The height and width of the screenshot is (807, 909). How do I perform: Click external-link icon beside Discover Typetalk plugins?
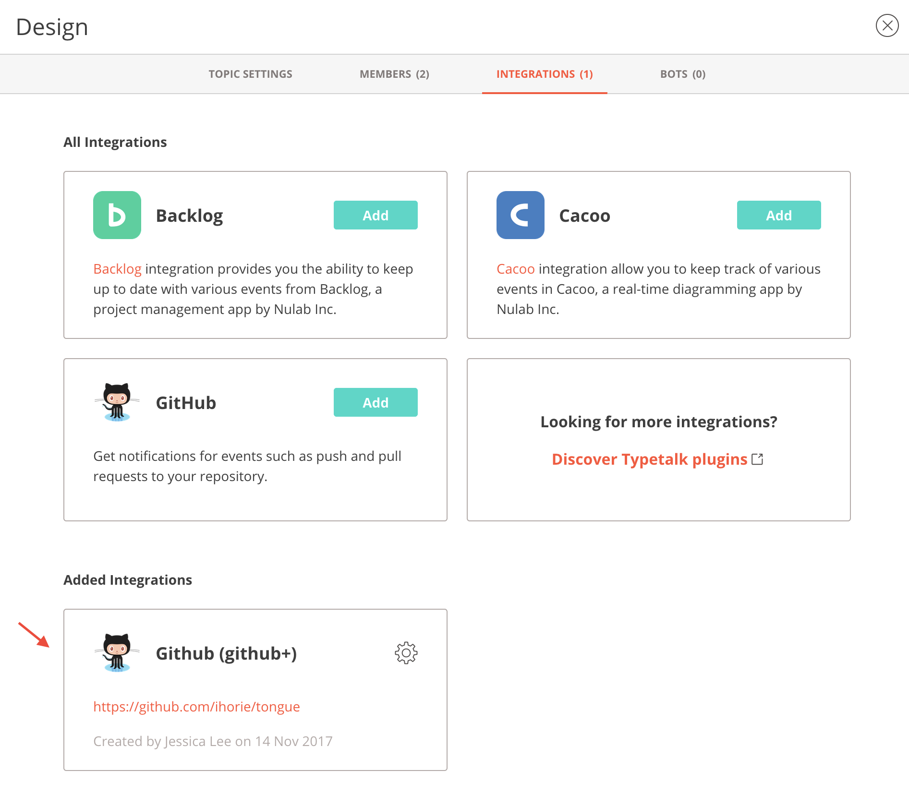[758, 459]
